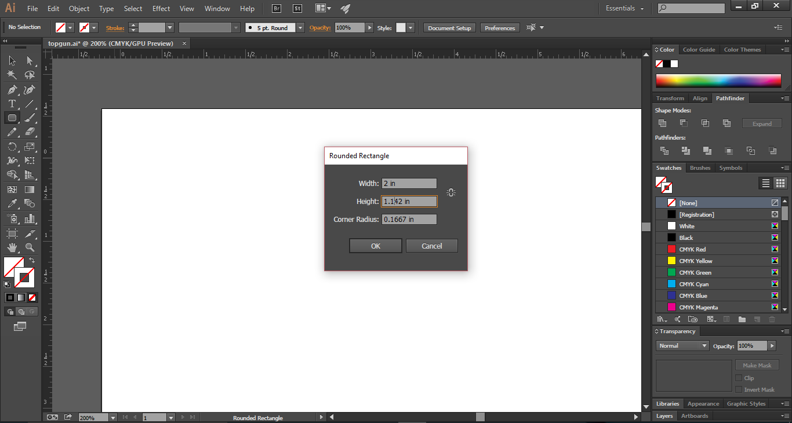Image resolution: width=792 pixels, height=423 pixels.
Task: Click the Expand button in Pathfinder
Action: [x=762, y=123]
